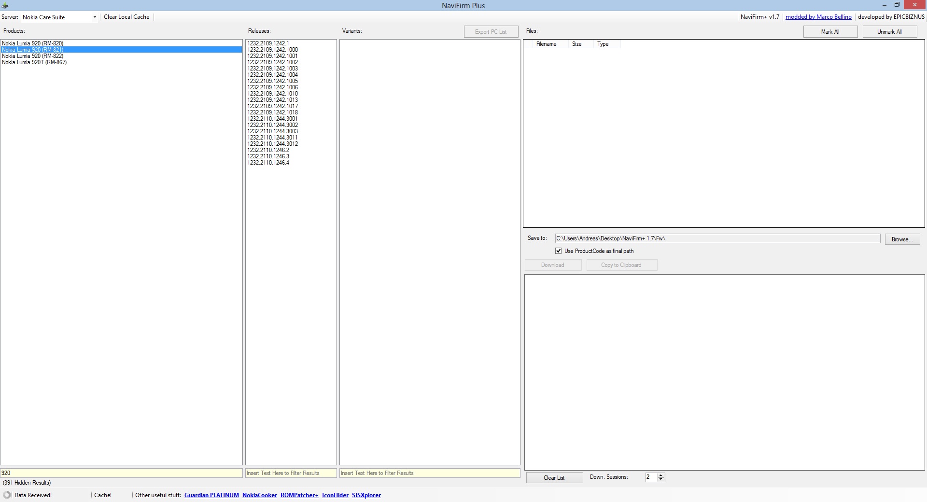927x502 pixels.
Task: Select release 1232.2109.1242.1003
Action: coord(291,69)
